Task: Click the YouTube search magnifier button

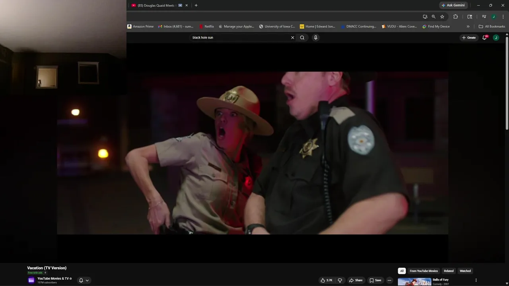Action: click(302, 38)
